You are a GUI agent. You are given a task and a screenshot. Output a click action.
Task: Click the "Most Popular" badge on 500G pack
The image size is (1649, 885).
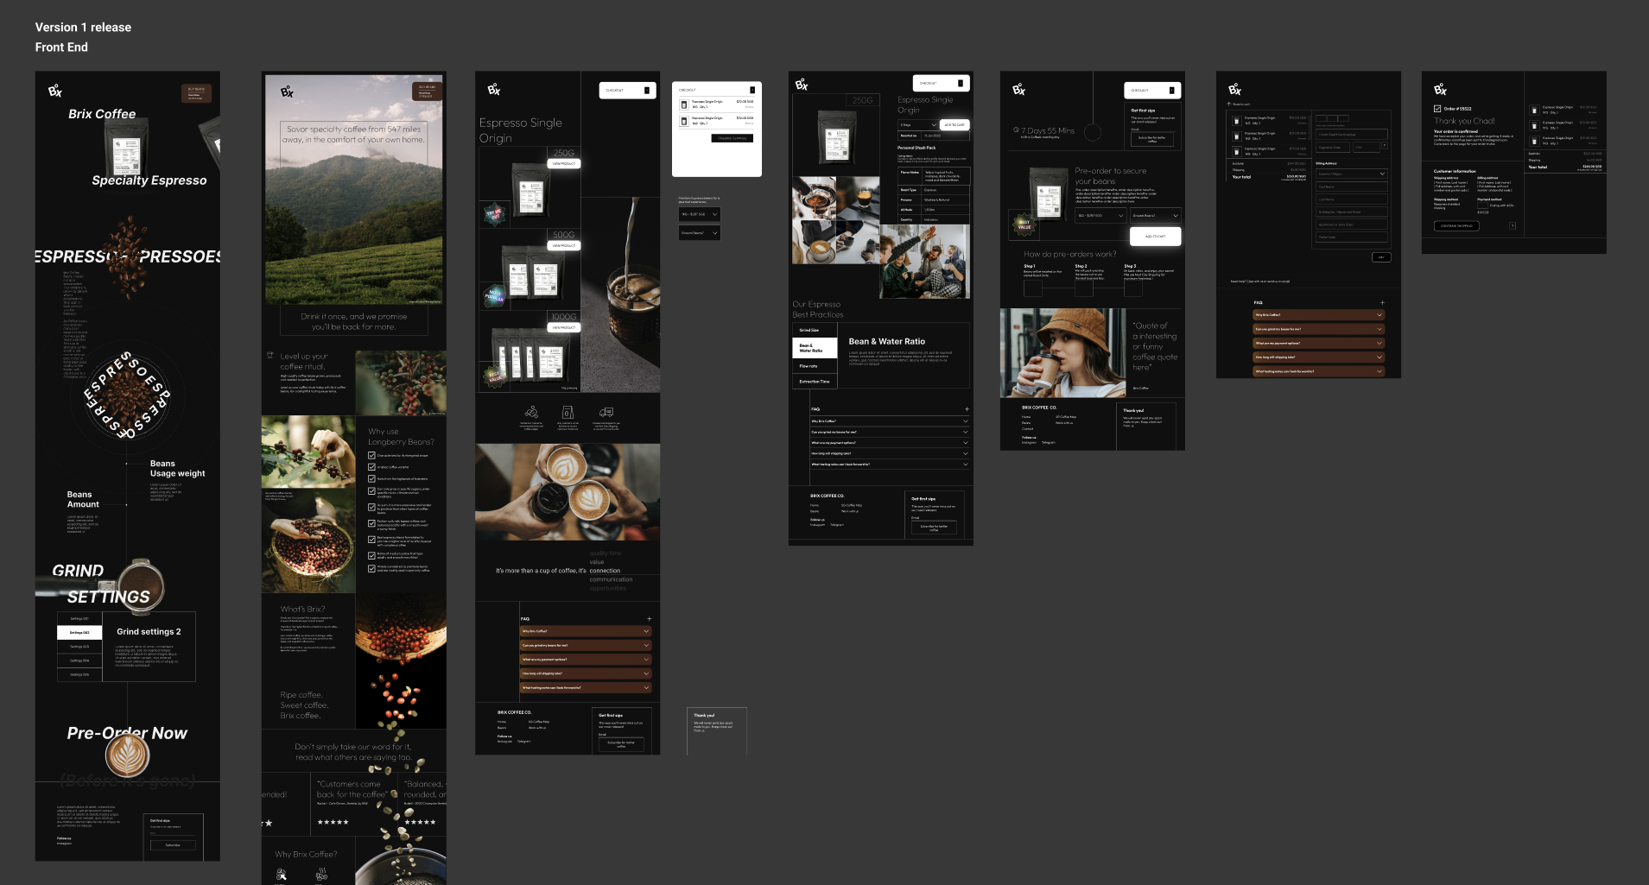[x=494, y=295]
